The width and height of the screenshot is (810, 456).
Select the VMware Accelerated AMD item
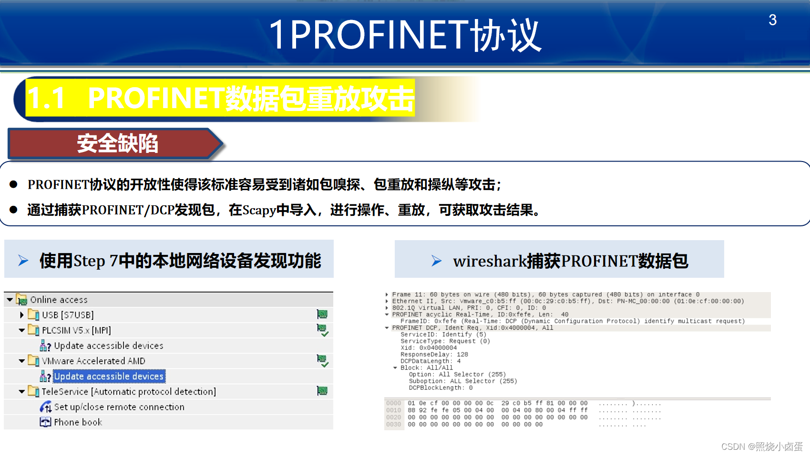[x=93, y=361]
